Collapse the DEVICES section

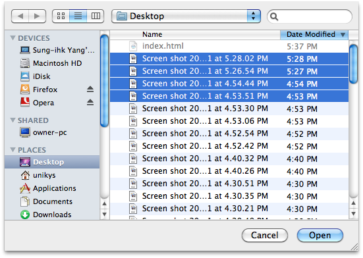(13, 38)
